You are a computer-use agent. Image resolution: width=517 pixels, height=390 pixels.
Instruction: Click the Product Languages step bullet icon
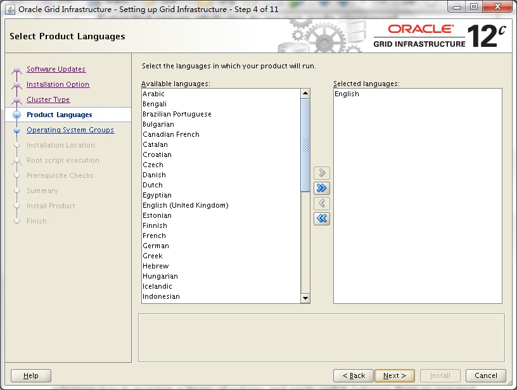[x=17, y=115]
